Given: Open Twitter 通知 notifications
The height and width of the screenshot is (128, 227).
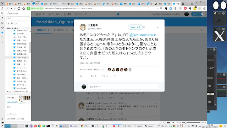Looking at the screenshot, I should coord(68,14).
